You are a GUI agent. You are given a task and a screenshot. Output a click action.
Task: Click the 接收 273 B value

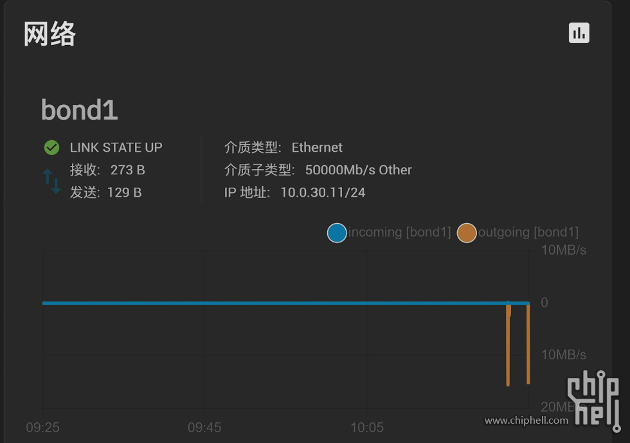127,170
